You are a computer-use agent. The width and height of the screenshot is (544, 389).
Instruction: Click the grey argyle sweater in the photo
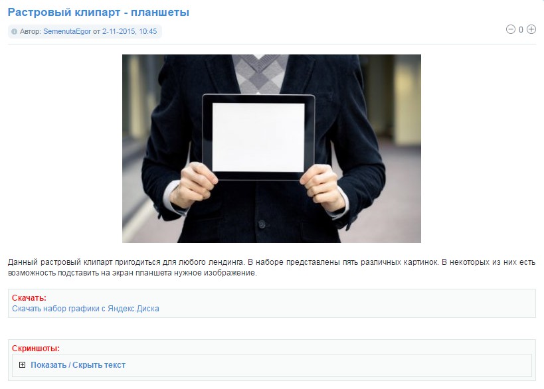point(260,74)
